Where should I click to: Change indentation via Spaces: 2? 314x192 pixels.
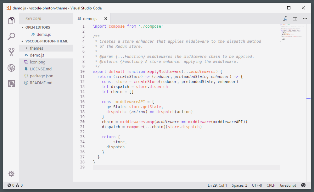tap(239, 185)
